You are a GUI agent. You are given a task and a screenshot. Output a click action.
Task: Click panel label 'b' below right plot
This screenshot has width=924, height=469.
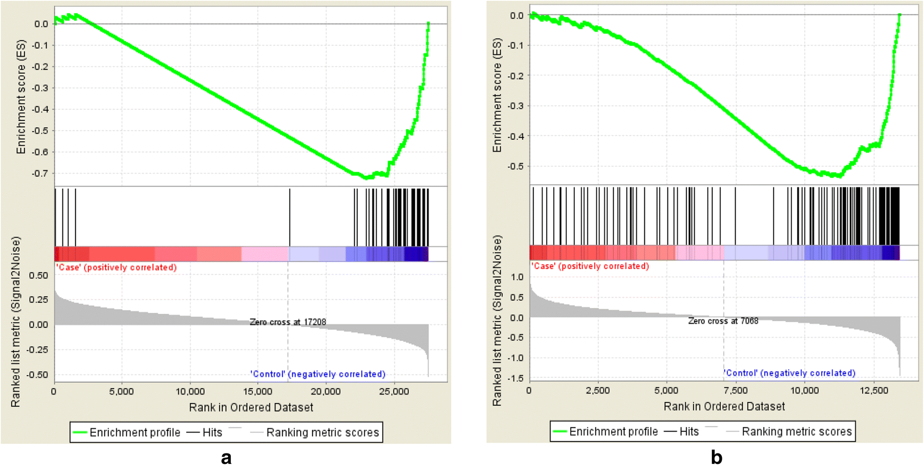pos(716,457)
